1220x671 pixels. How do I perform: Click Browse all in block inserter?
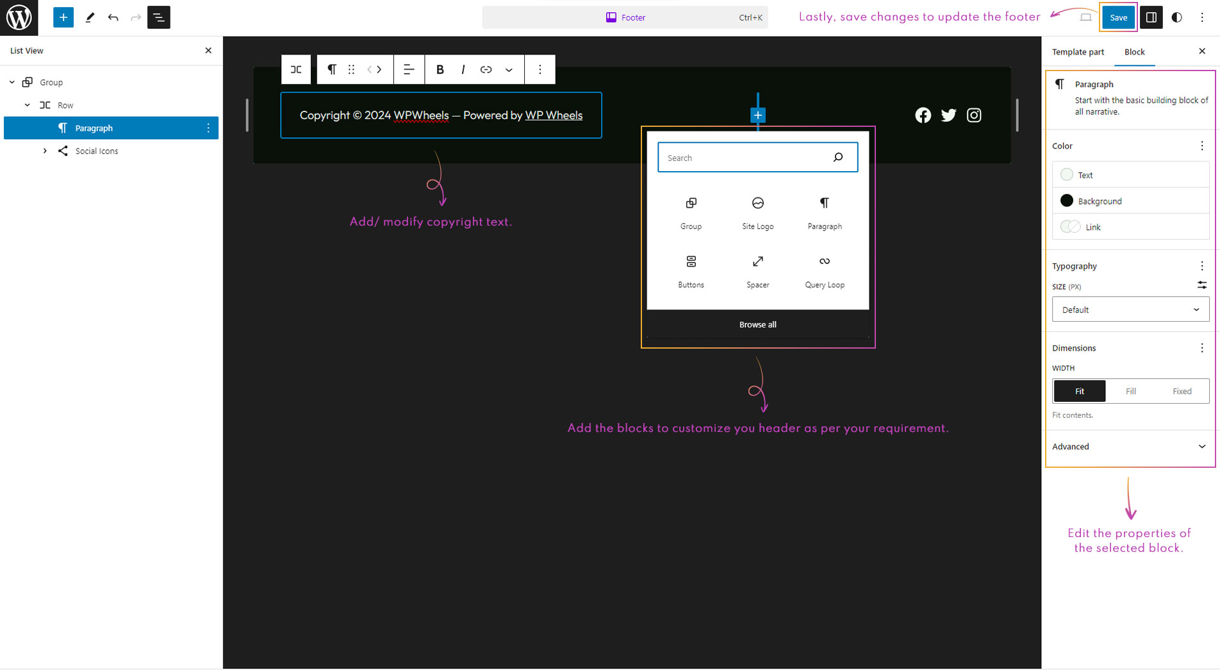coord(757,324)
